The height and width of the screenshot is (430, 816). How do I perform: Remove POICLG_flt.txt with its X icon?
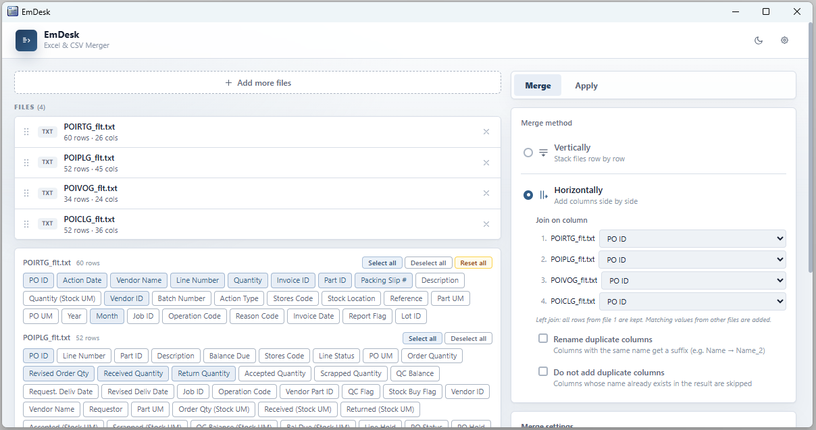pyautogui.click(x=486, y=224)
